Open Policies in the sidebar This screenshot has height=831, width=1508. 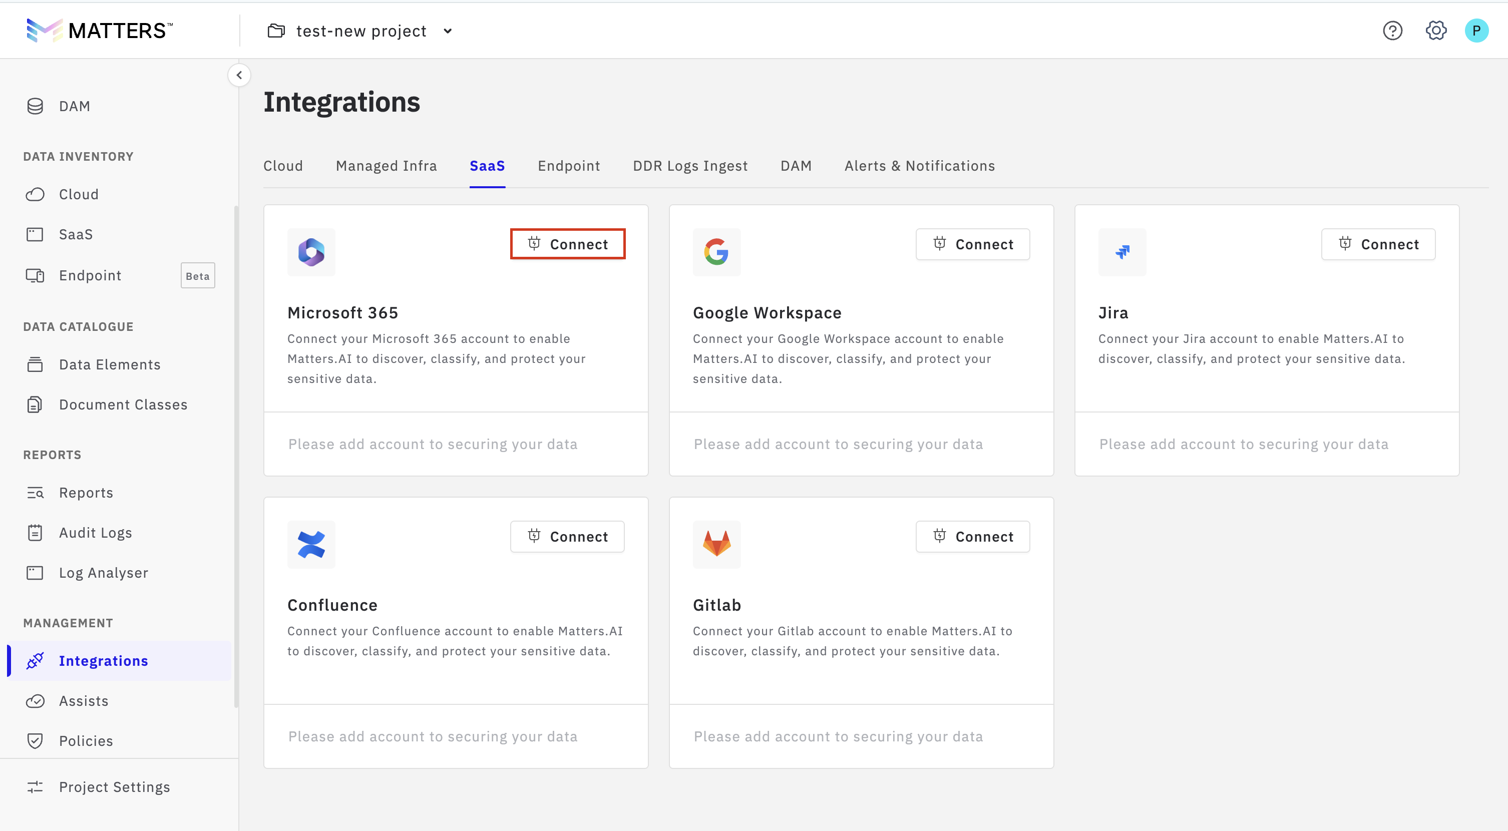[86, 741]
